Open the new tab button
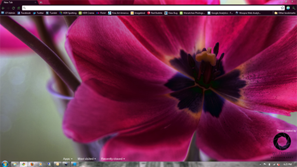The image size is (297, 167). click(x=41, y=2)
